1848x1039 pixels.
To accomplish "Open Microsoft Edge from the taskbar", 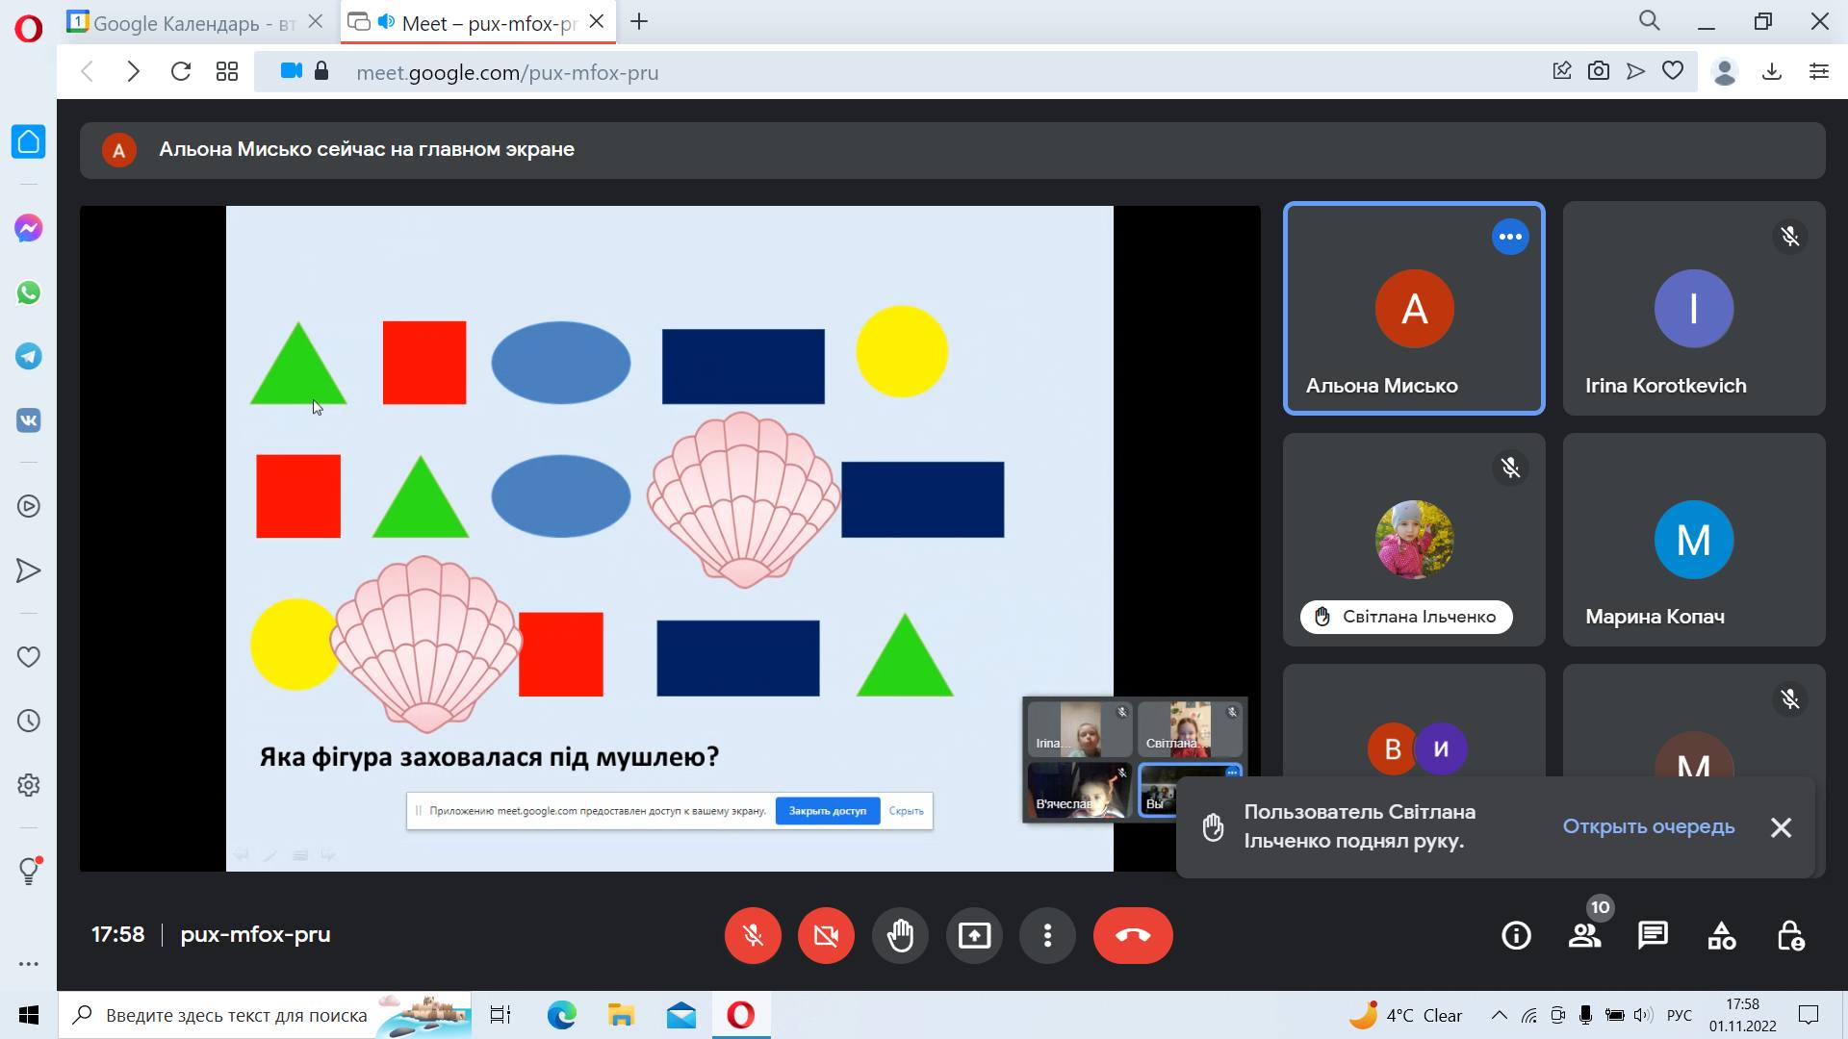I will point(561,1015).
